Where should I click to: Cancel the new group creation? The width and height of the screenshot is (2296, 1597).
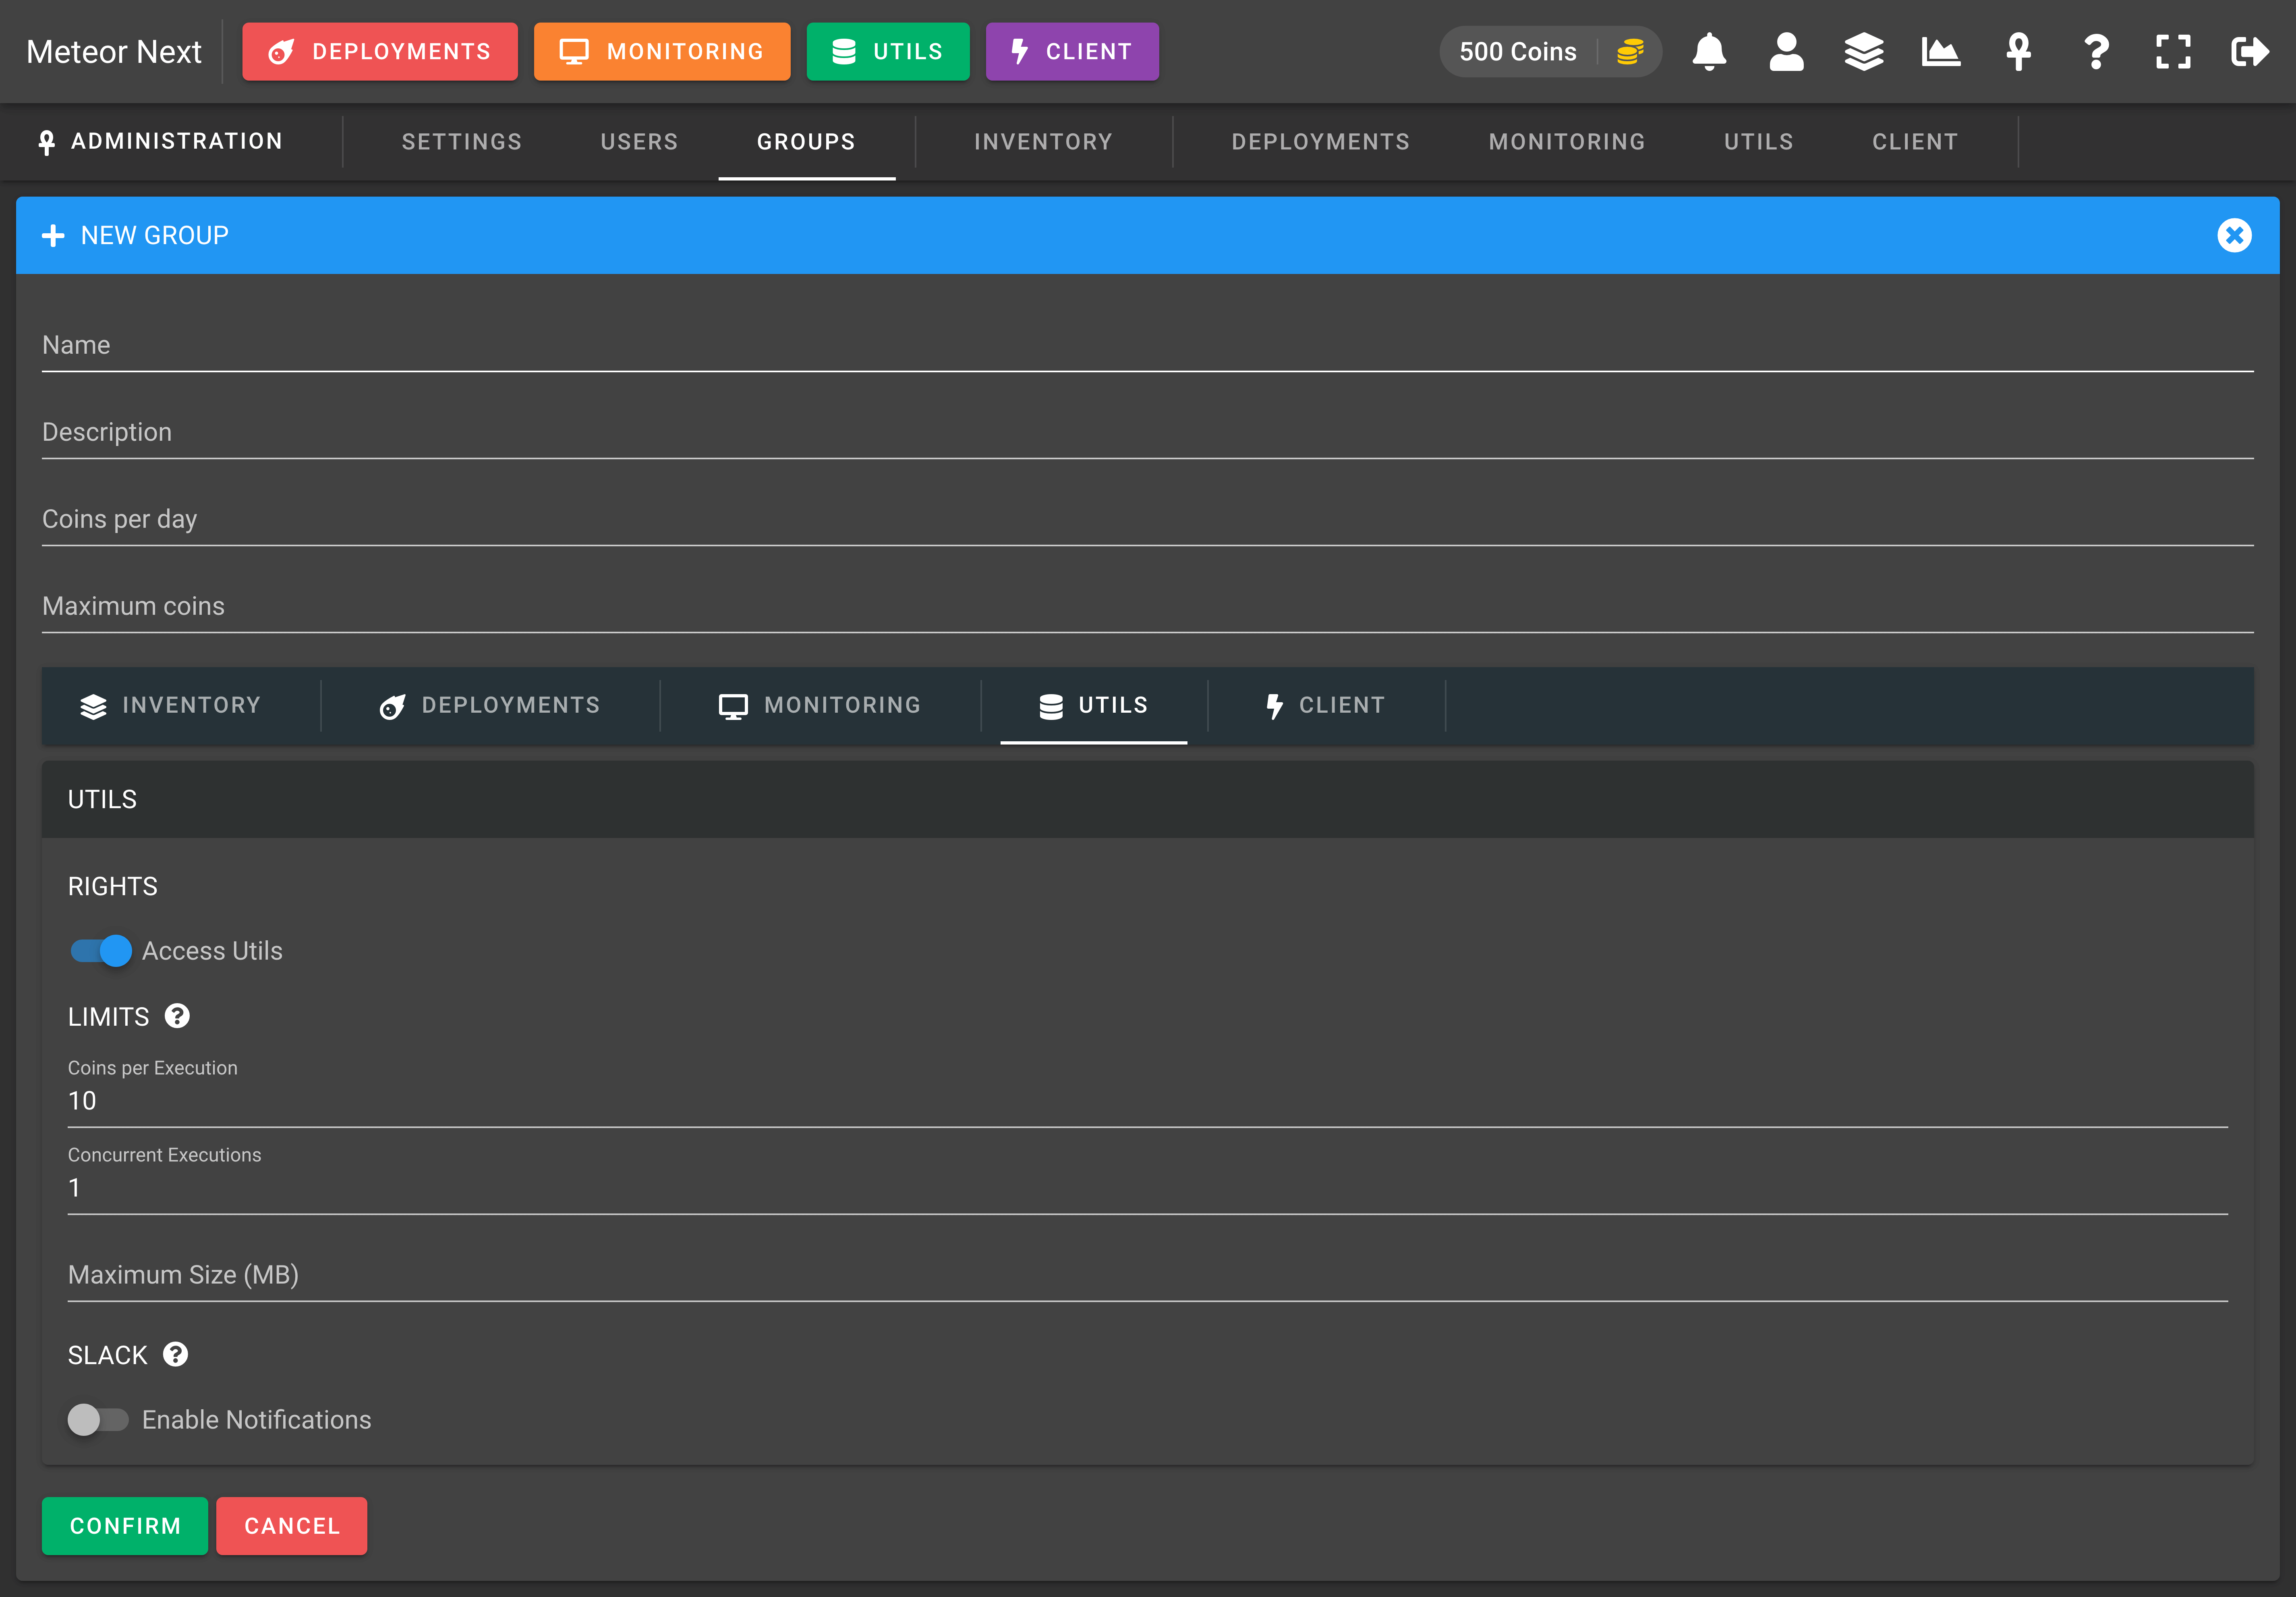pyautogui.click(x=292, y=1526)
